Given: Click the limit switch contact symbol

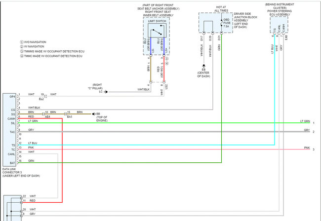Looking at the screenshot, I should coord(157,31).
